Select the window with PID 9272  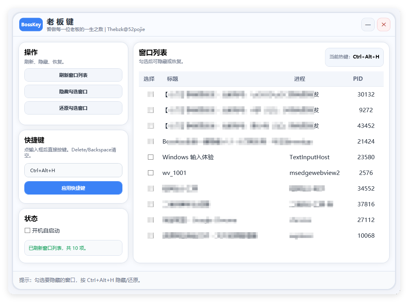click(151, 110)
